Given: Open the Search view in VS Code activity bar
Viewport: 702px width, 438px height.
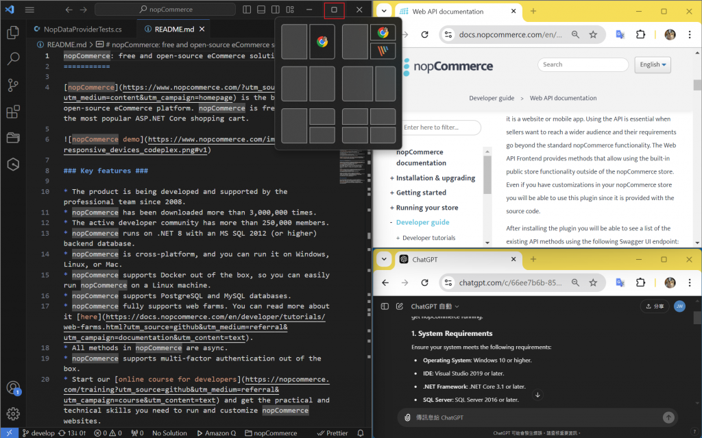Looking at the screenshot, I should 13,58.
